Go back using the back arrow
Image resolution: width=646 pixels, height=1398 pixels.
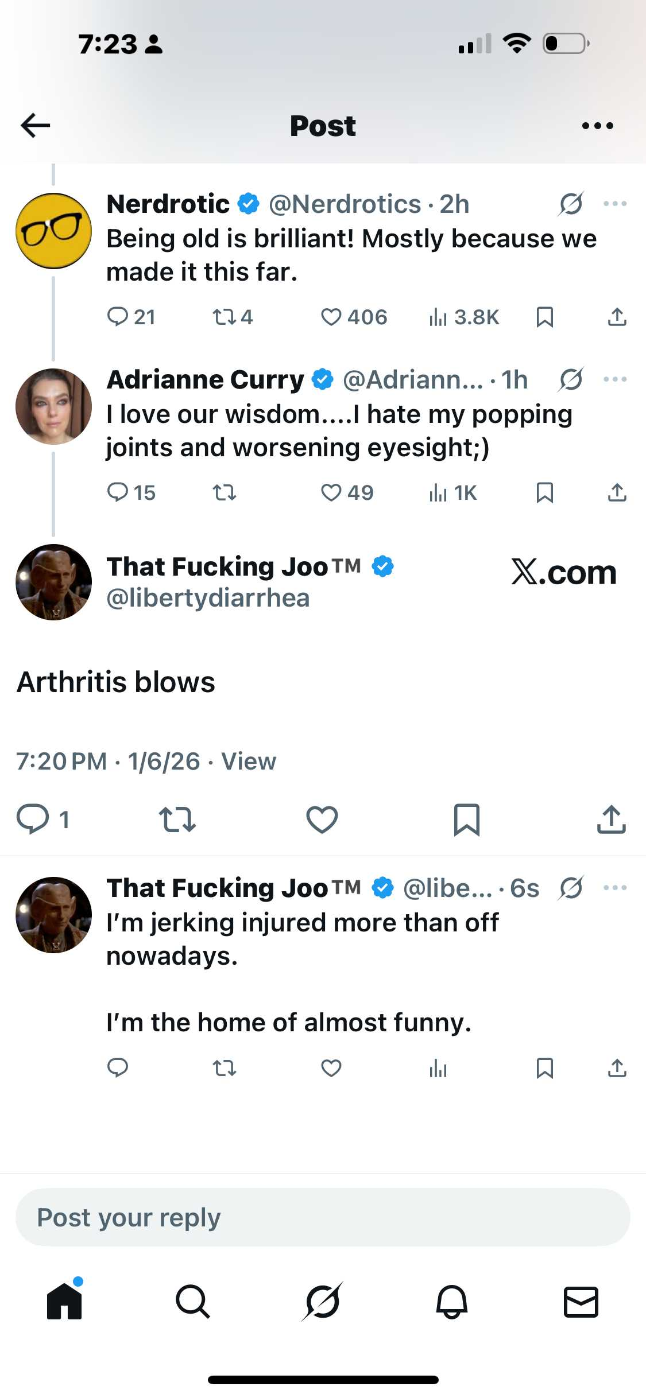(x=36, y=125)
